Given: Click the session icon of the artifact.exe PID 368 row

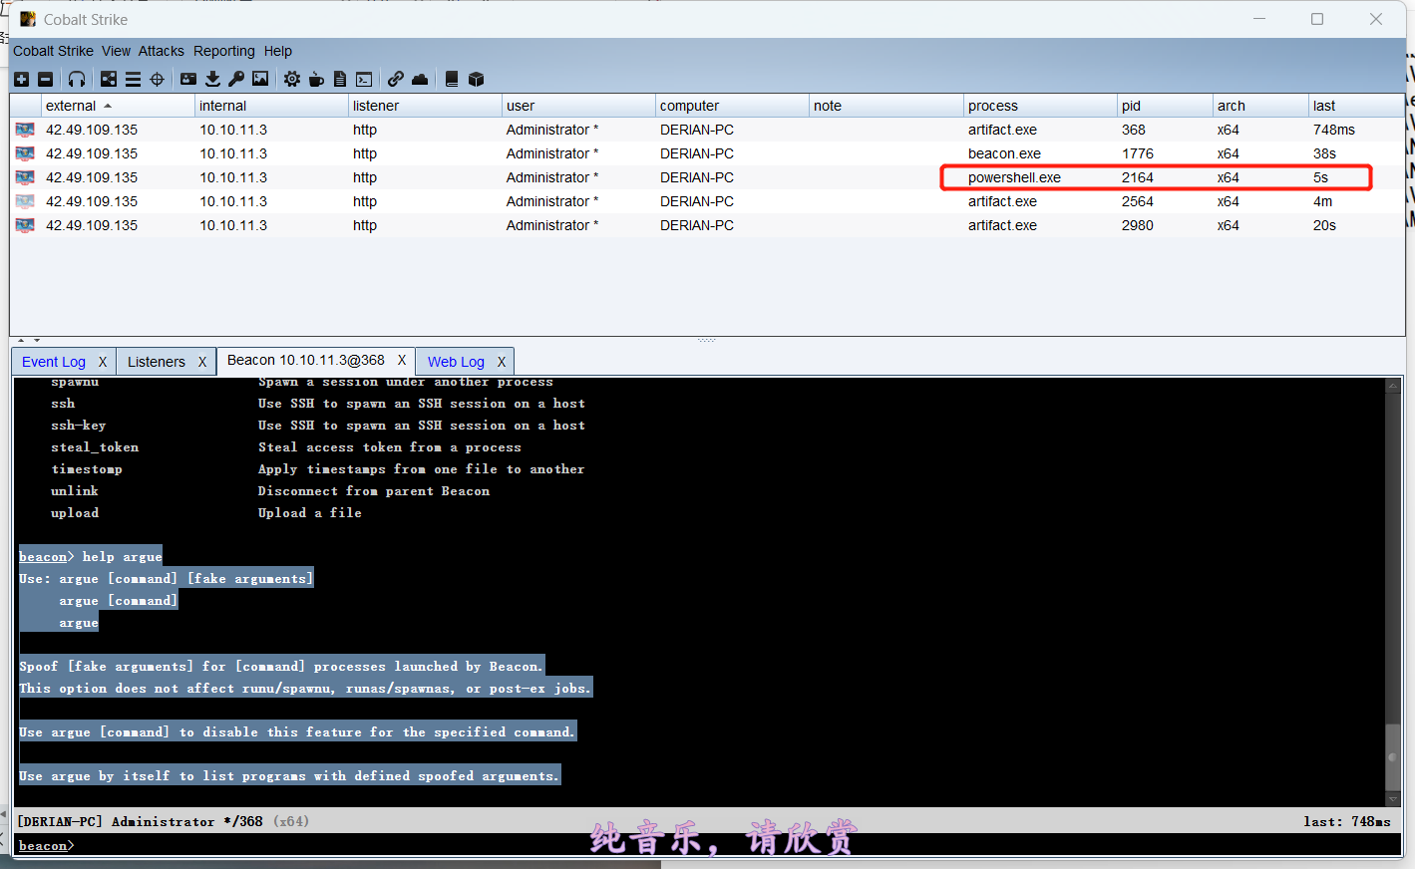Looking at the screenshot, I should tap(25, 130).
